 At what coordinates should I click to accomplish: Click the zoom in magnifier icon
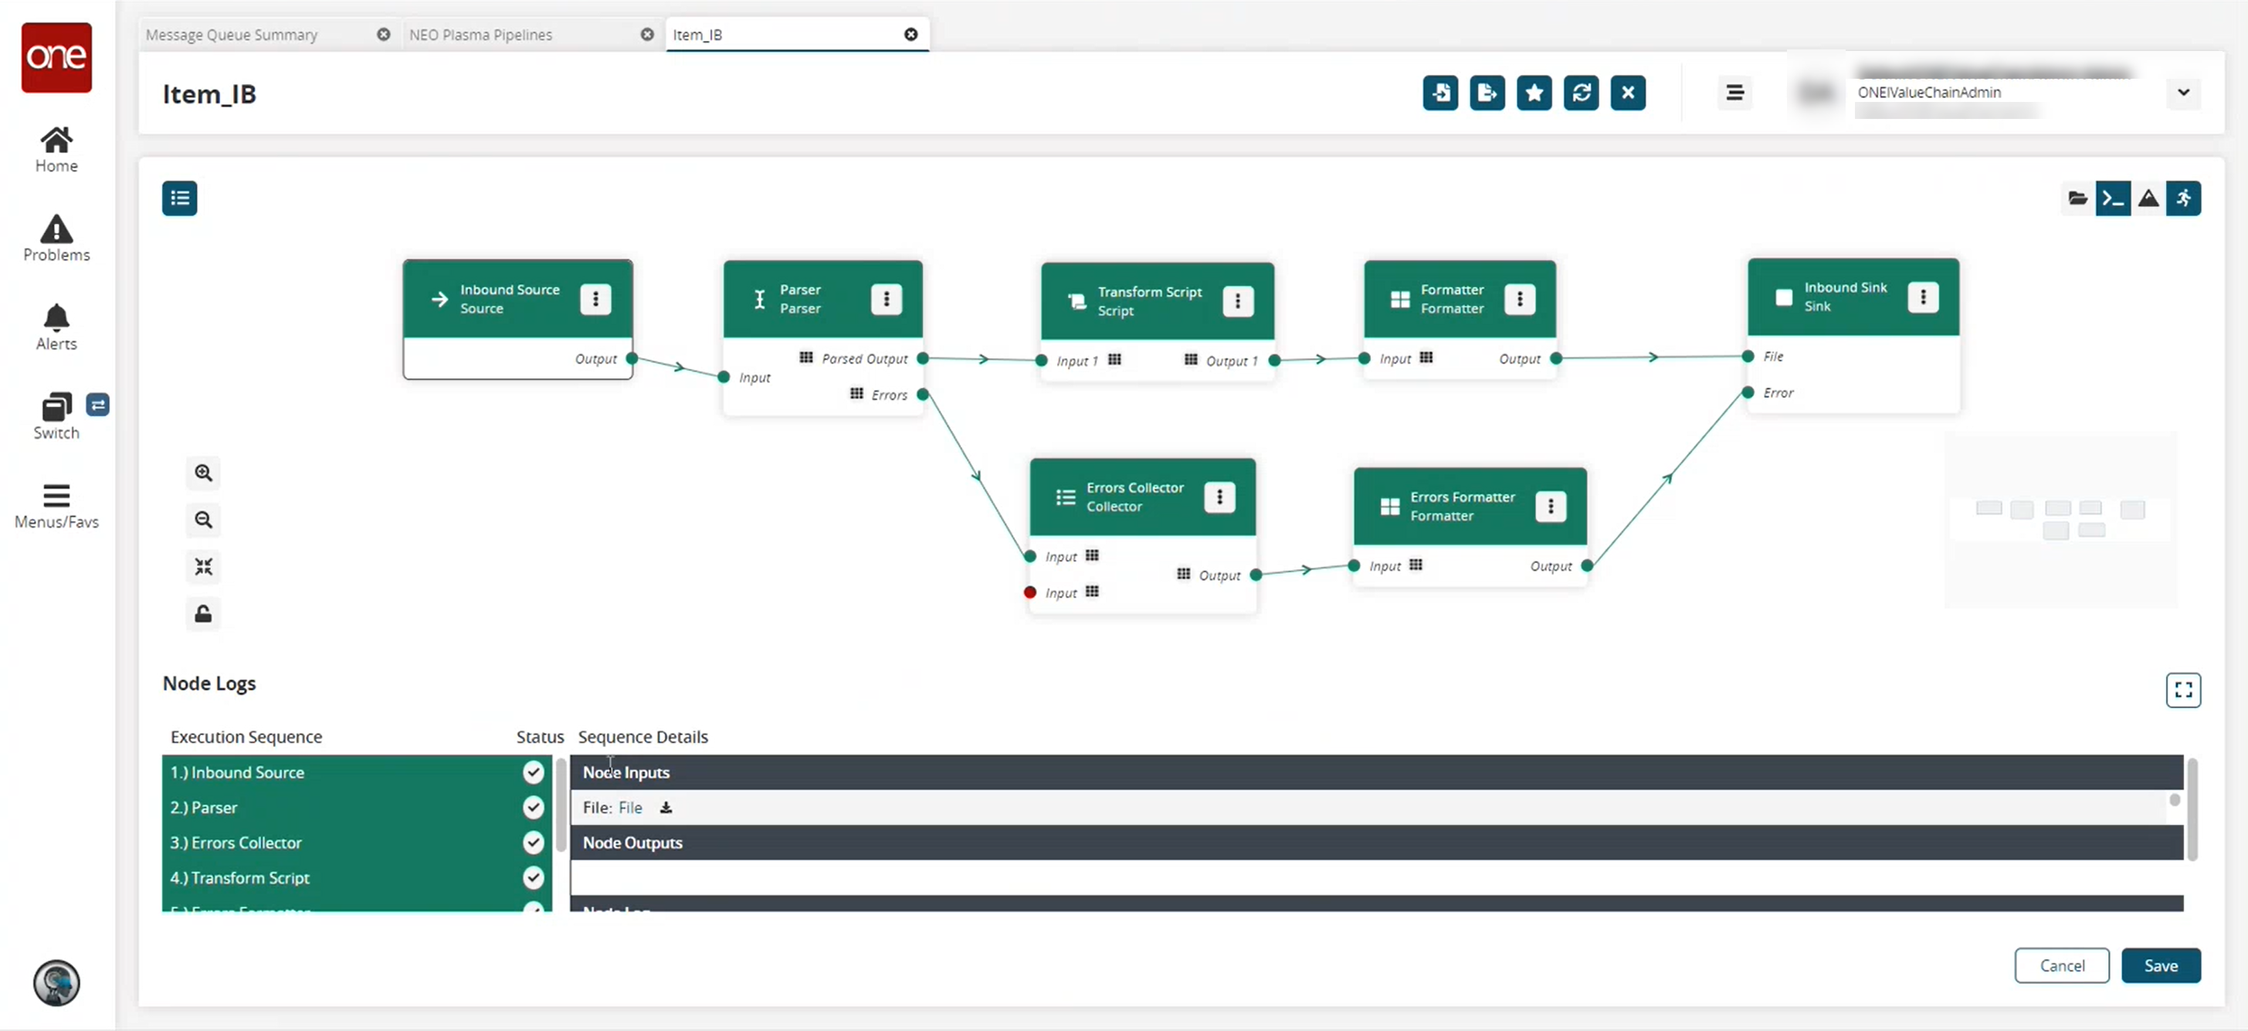[204, 472]
